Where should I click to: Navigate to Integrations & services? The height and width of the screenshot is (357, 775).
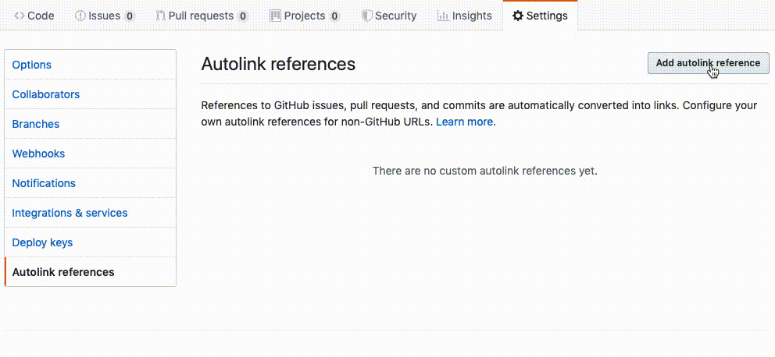[70, 213]
